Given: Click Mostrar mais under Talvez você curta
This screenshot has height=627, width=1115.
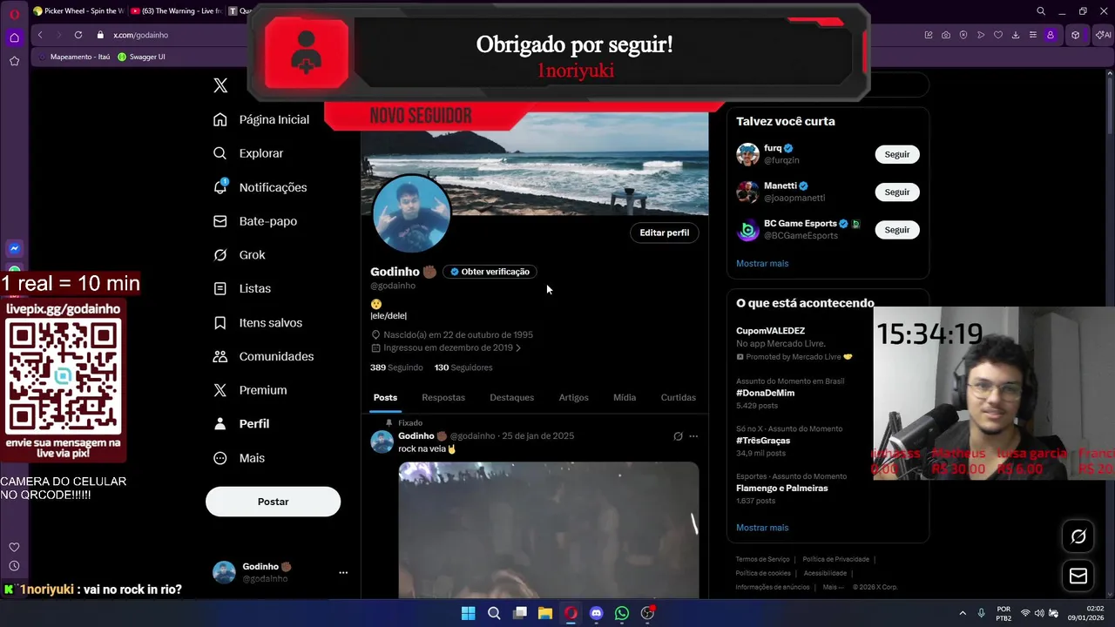Looking at the screenshot, I should click(762, 263).
